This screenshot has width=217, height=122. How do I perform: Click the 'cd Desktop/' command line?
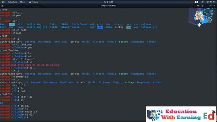tap(16, 44)
